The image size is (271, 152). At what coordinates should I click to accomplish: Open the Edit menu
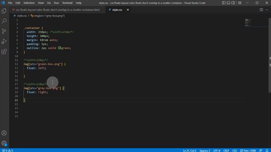point(18,3)
